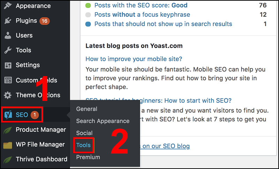The height and width of the screenshot is (169, 279).
Task: Click the Plugins plug icon
Action: (8, 21)
